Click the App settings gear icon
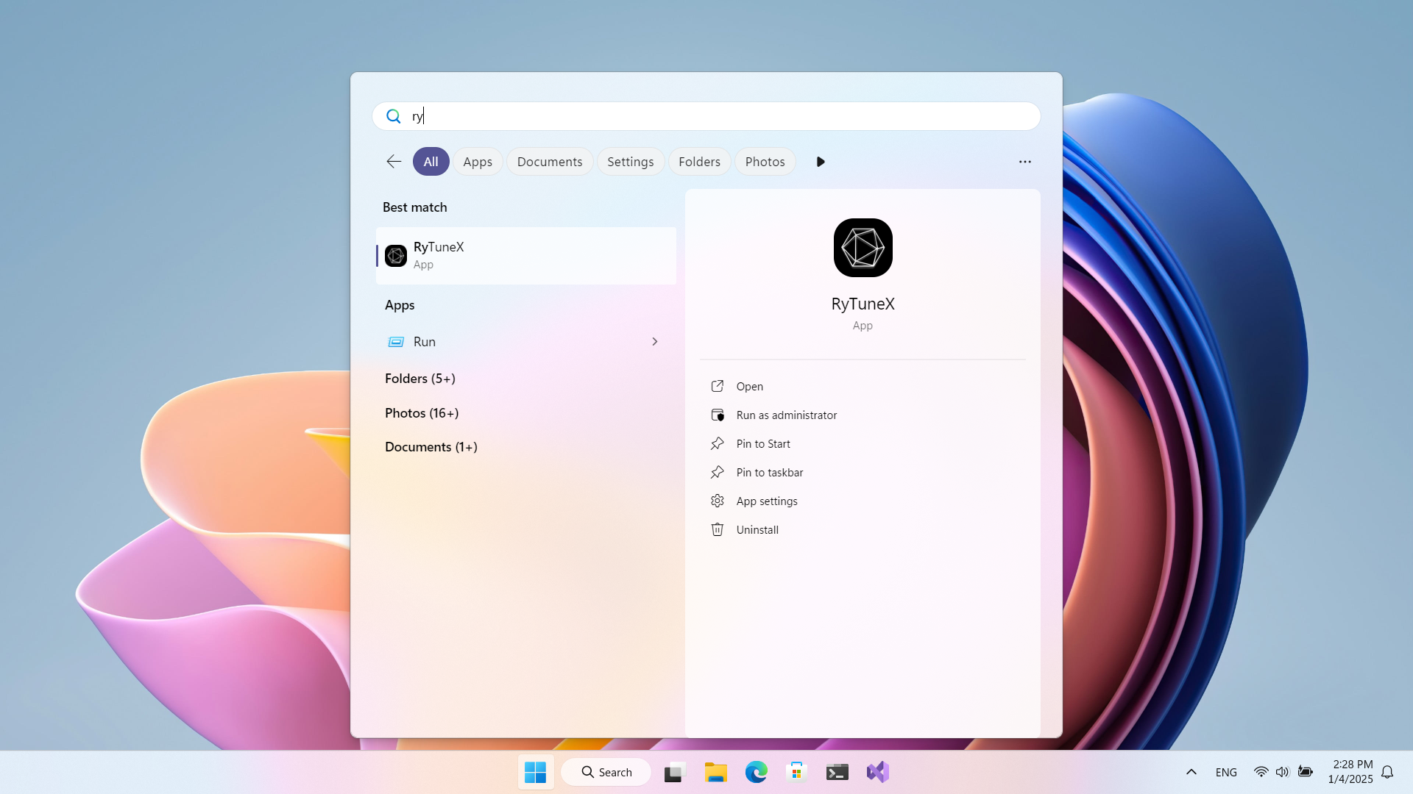The height and width of the screenshot is (794, 1413). 718,501
